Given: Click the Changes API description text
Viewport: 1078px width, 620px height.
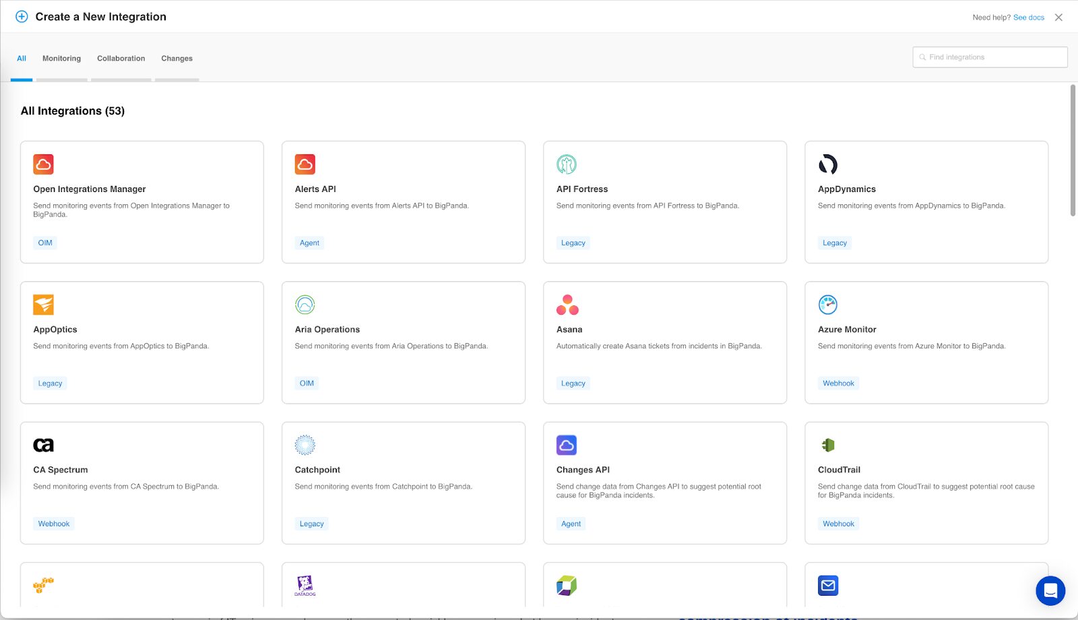Looking at the screenshot, I should (659, 491).
